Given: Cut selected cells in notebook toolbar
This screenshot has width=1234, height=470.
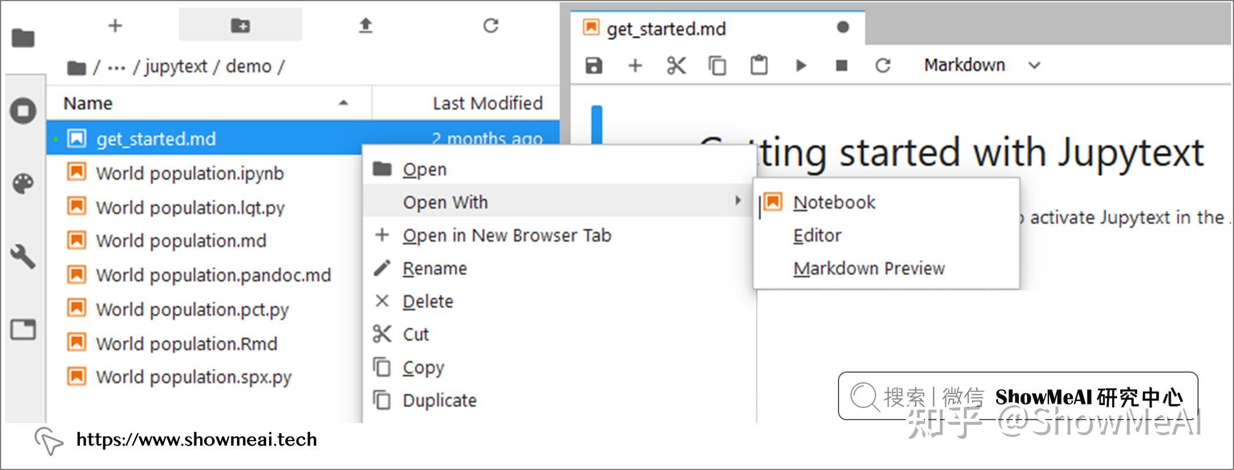Looking at the screenshot, I should (x=676, y=65).
